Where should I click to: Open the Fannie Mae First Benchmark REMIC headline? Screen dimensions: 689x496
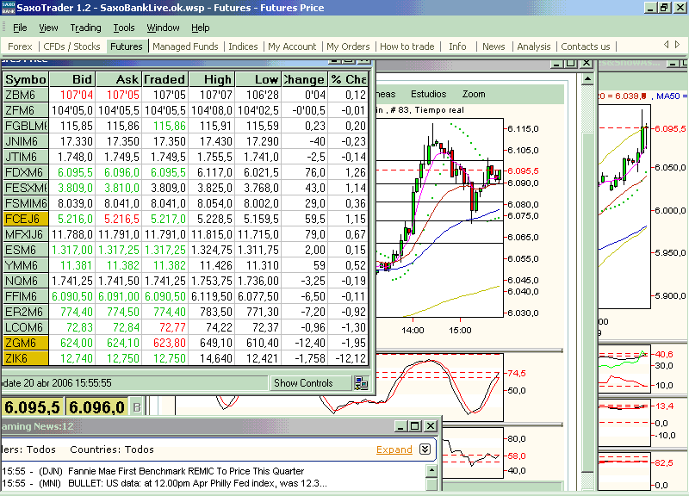[186, 471]
